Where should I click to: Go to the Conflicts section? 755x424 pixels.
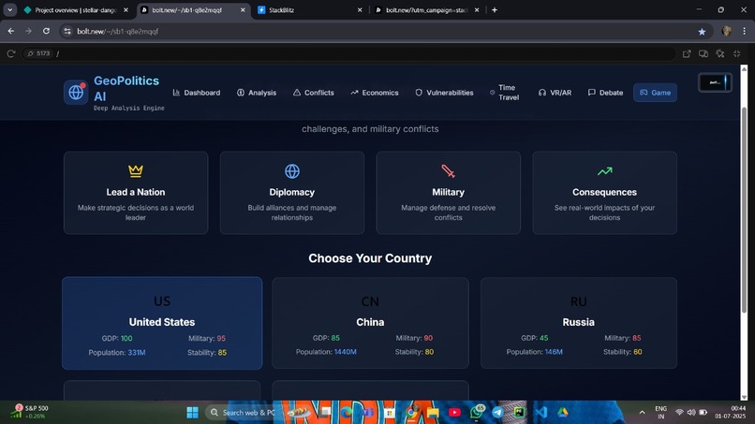click(314, 93)
